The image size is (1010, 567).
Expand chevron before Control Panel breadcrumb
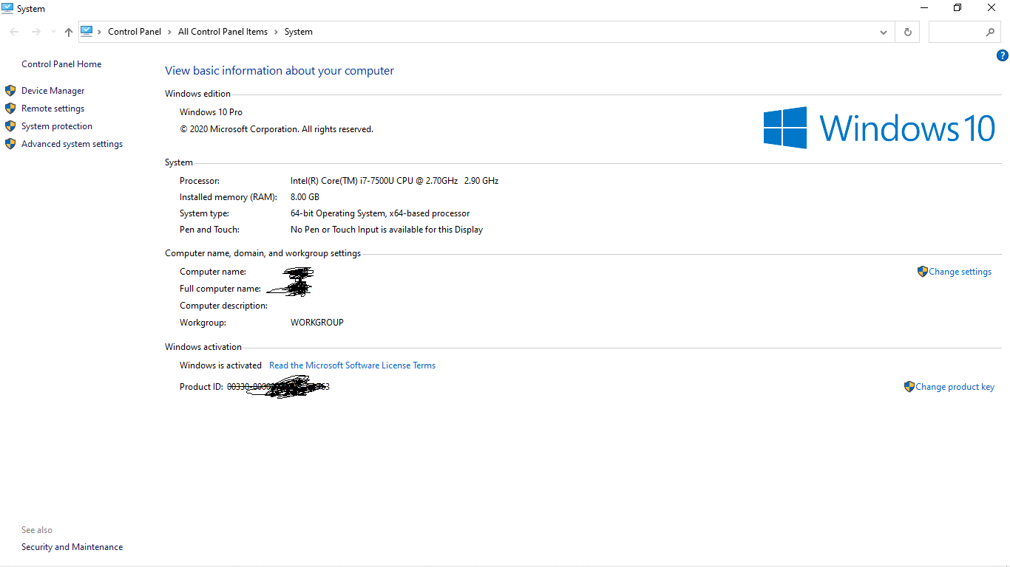pyautogui.click(x=100, y=32)
